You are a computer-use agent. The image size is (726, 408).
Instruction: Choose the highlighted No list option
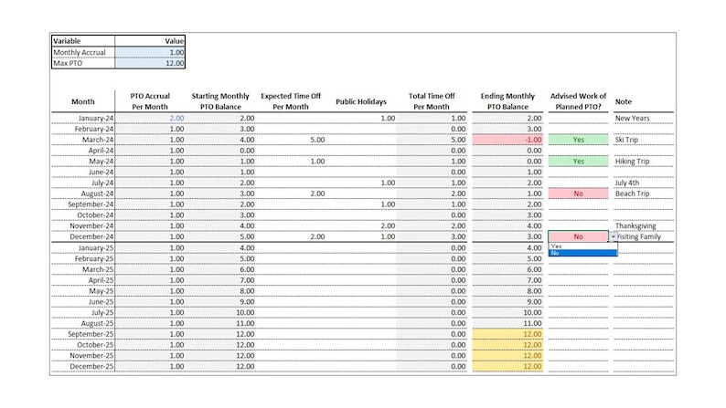(x=582, y=253)
